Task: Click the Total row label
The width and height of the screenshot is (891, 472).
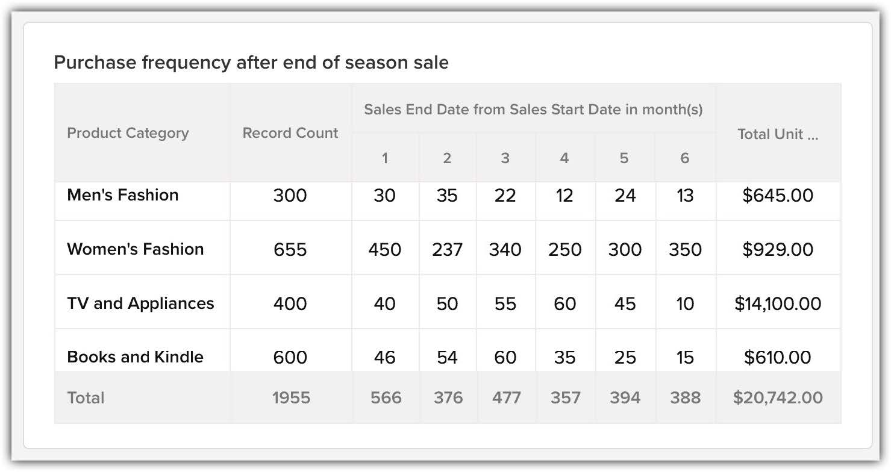Action: coord(86,398)
